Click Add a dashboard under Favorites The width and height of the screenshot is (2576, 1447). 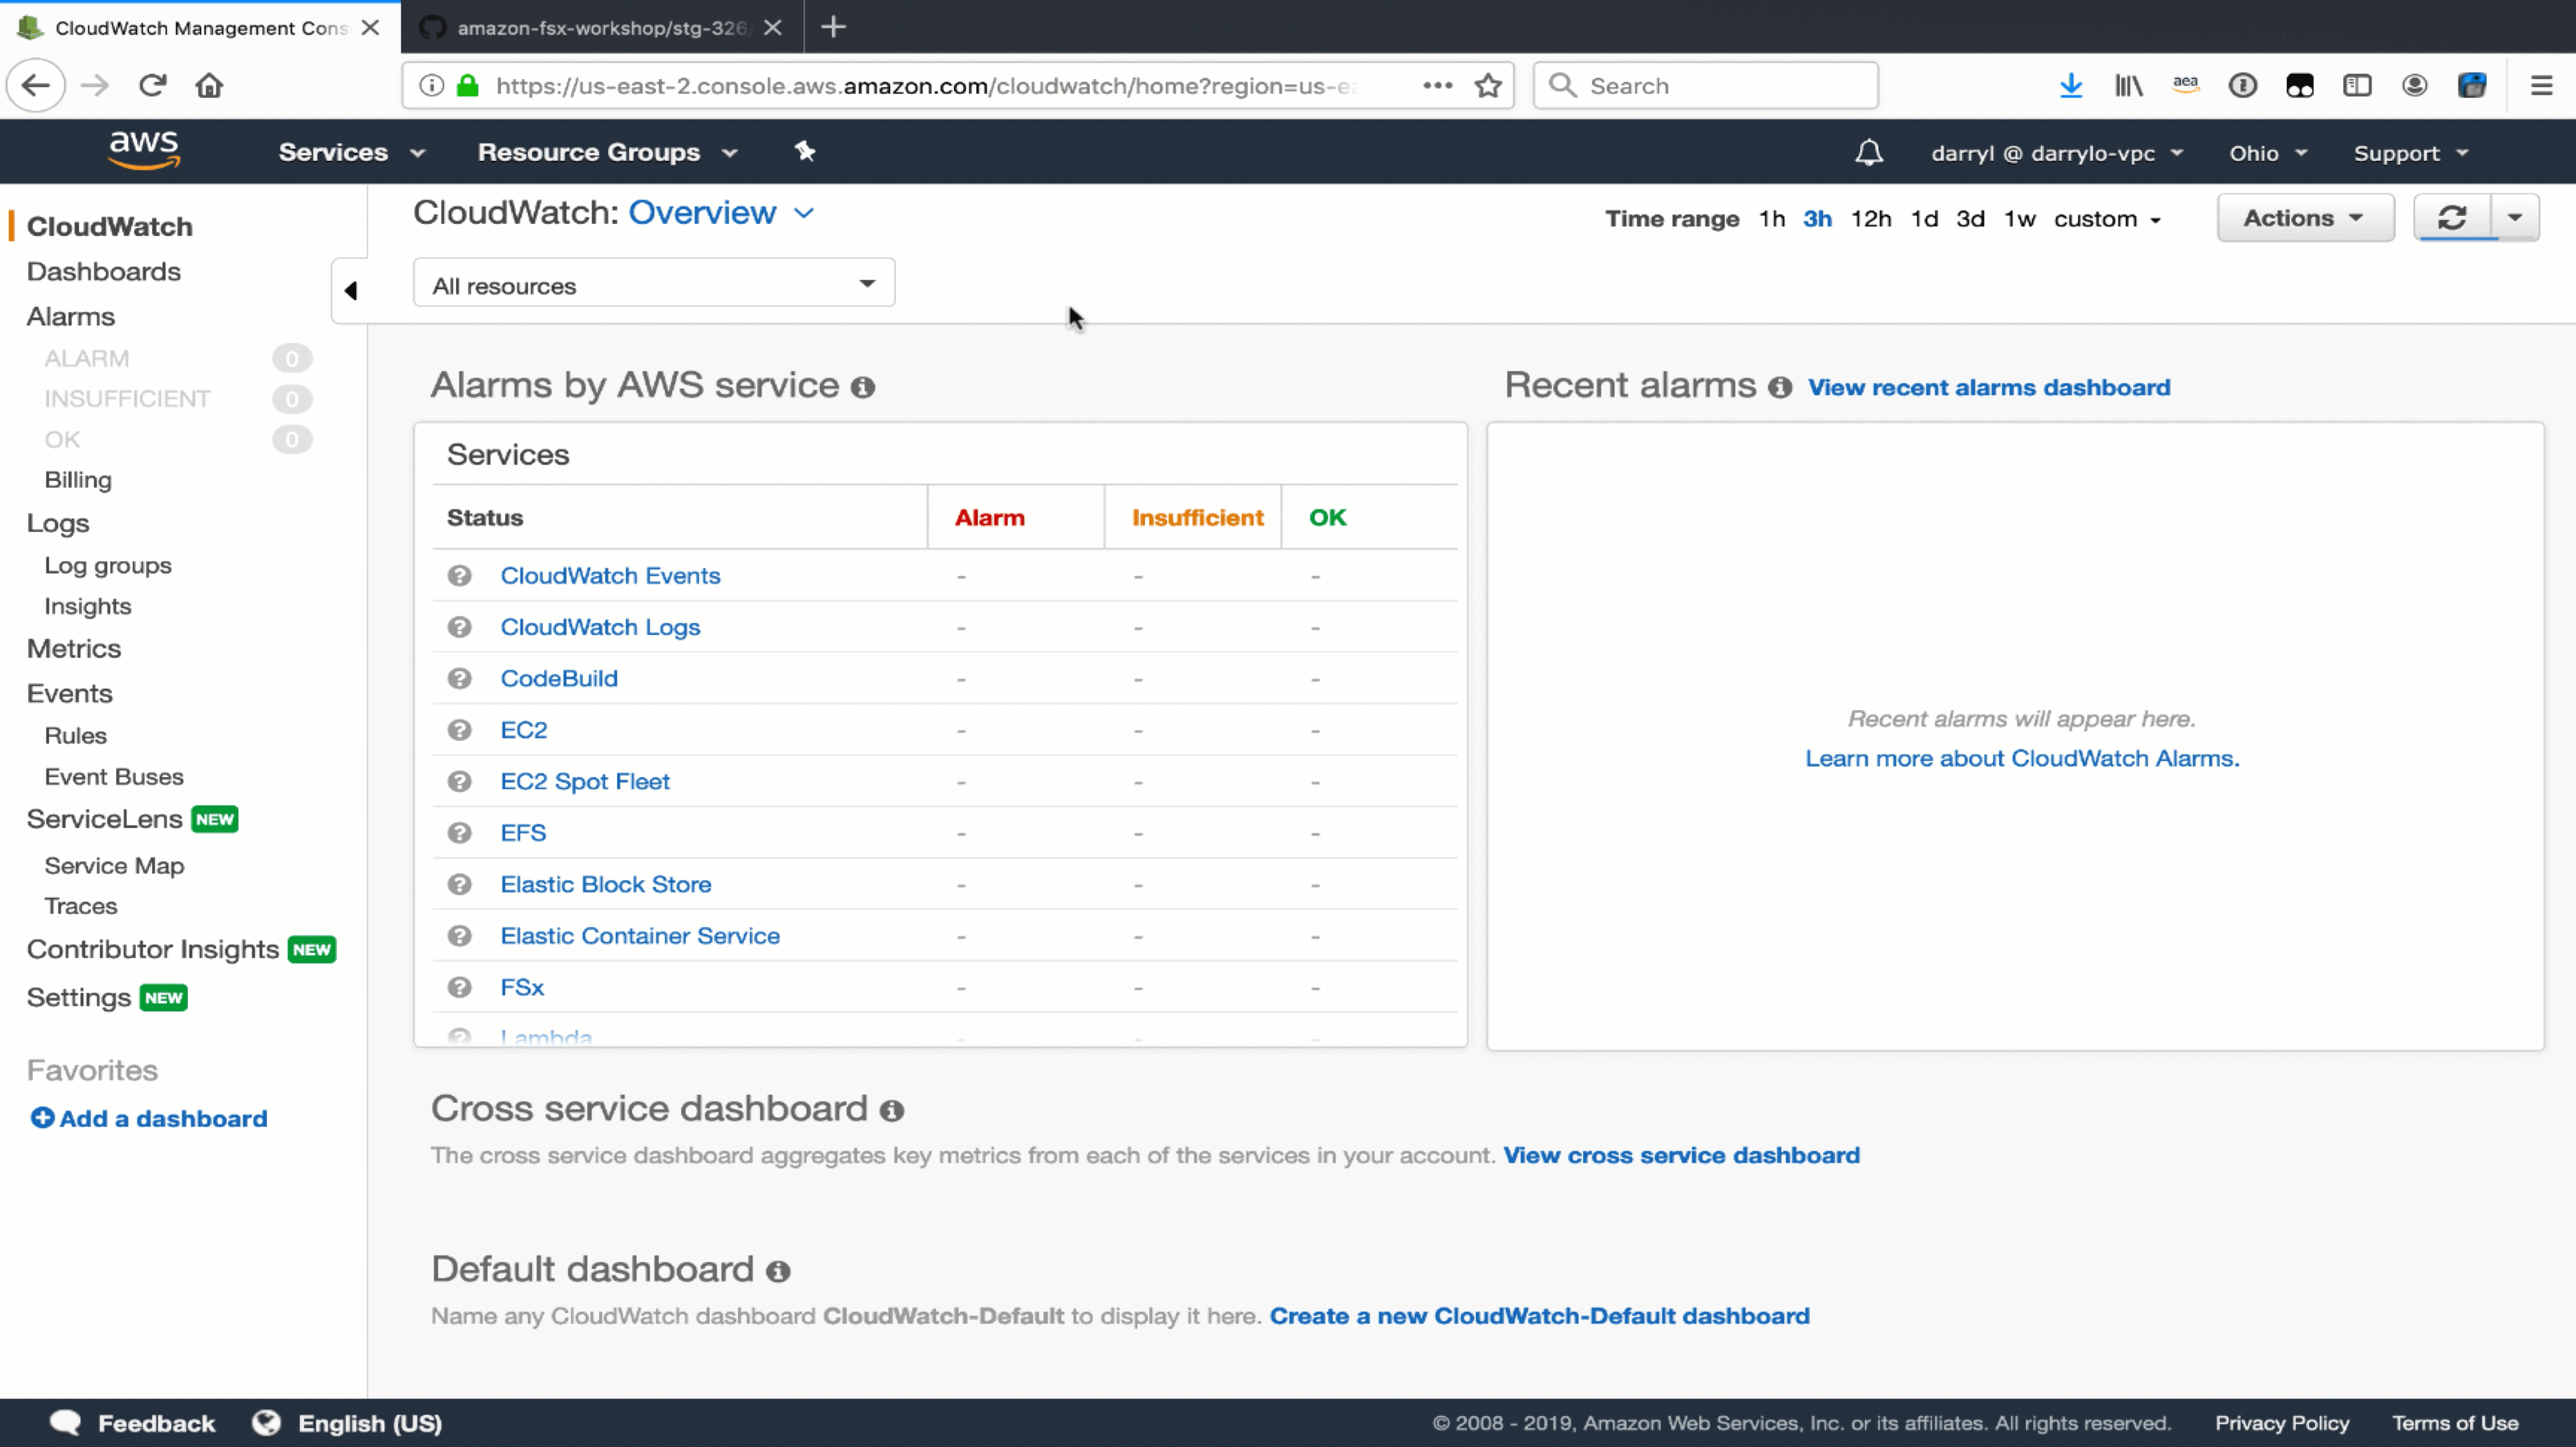pyautogui.click(x=149, y=1118)
